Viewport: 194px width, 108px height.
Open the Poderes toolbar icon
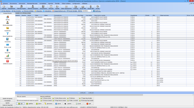click(76, 7)
